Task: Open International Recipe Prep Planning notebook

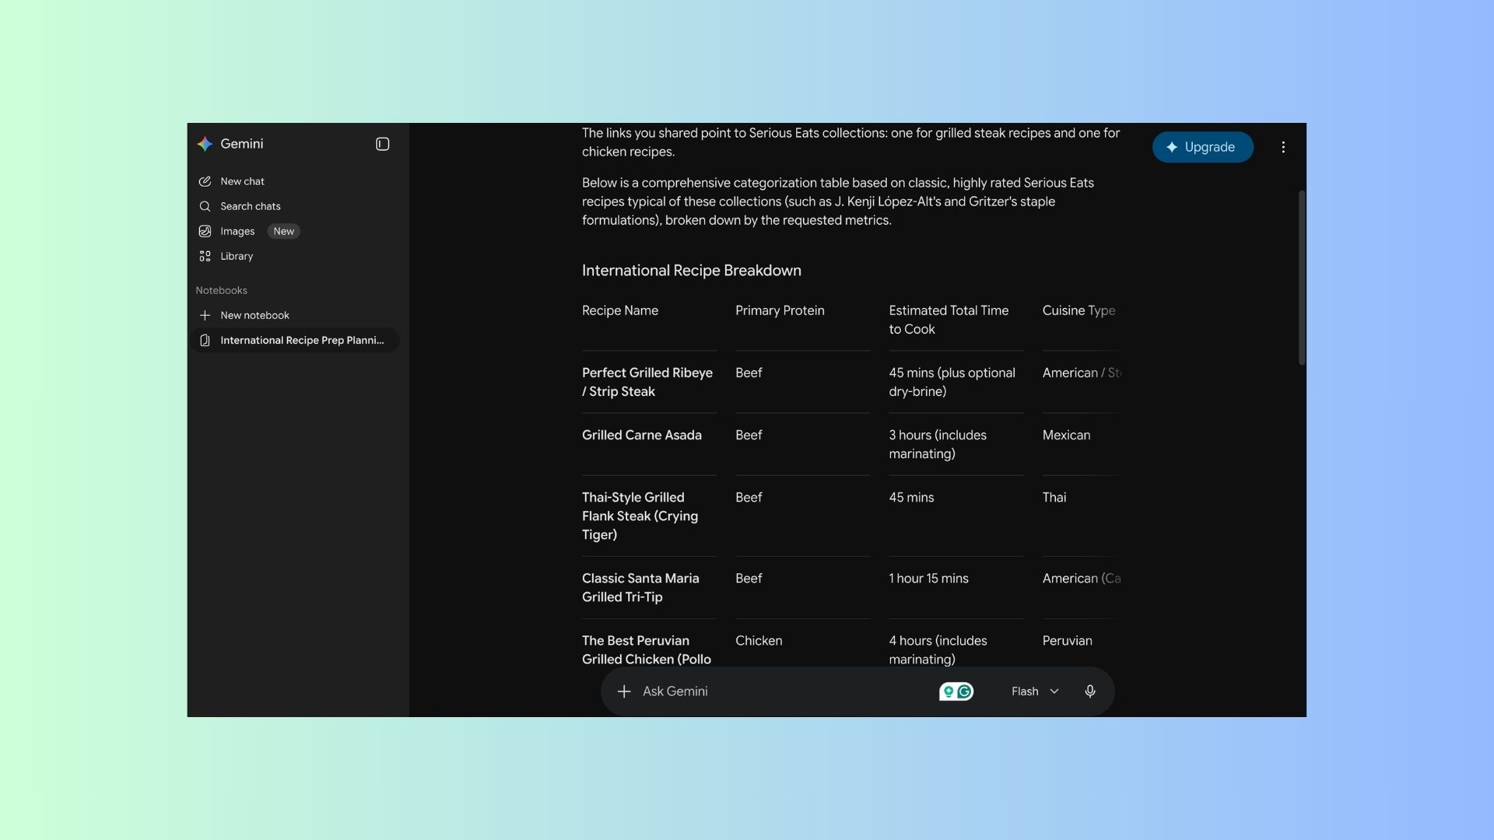Action: click(296, 340)
